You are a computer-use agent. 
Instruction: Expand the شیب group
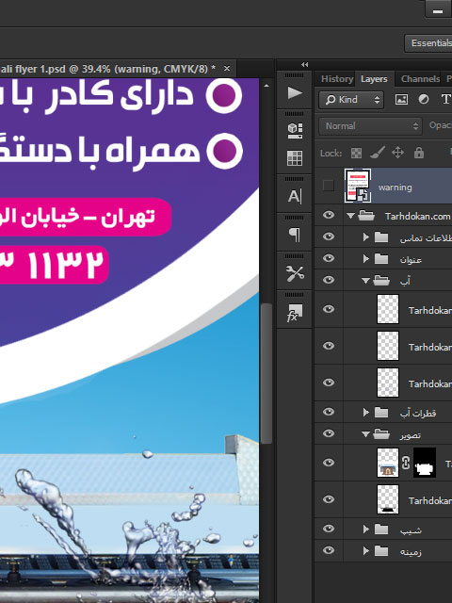click(x=366, y=530)
